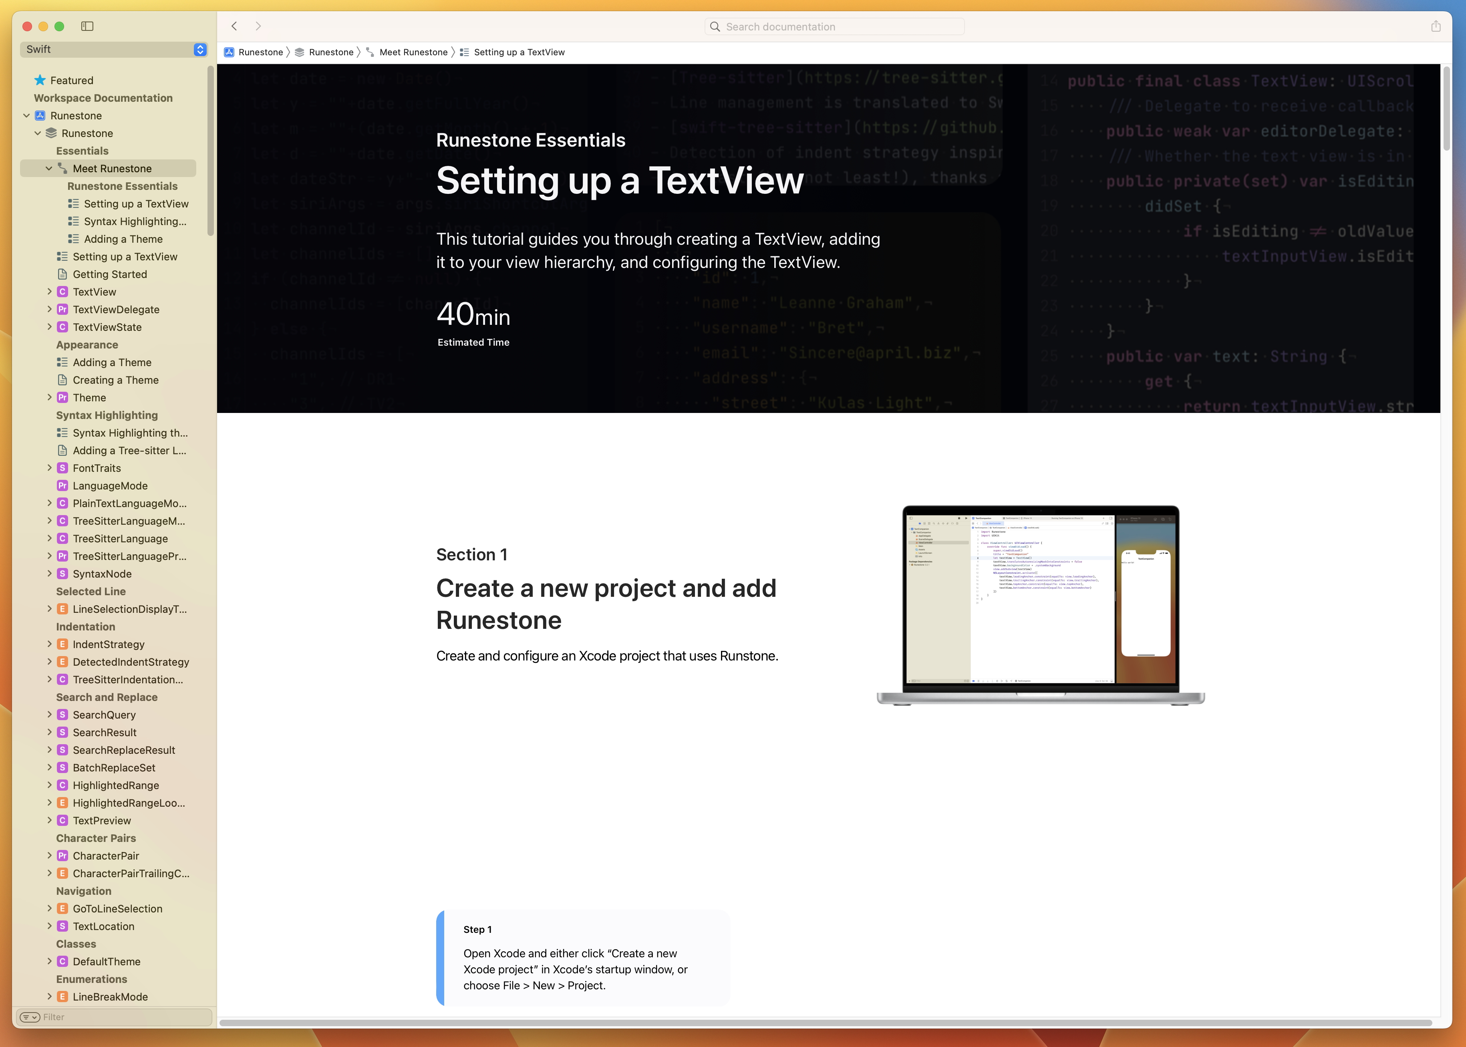The height and width of the screenshot is (1047, 1466).
Task: Expand the TextView class disclosure arrow
Action: coord(49,292)
